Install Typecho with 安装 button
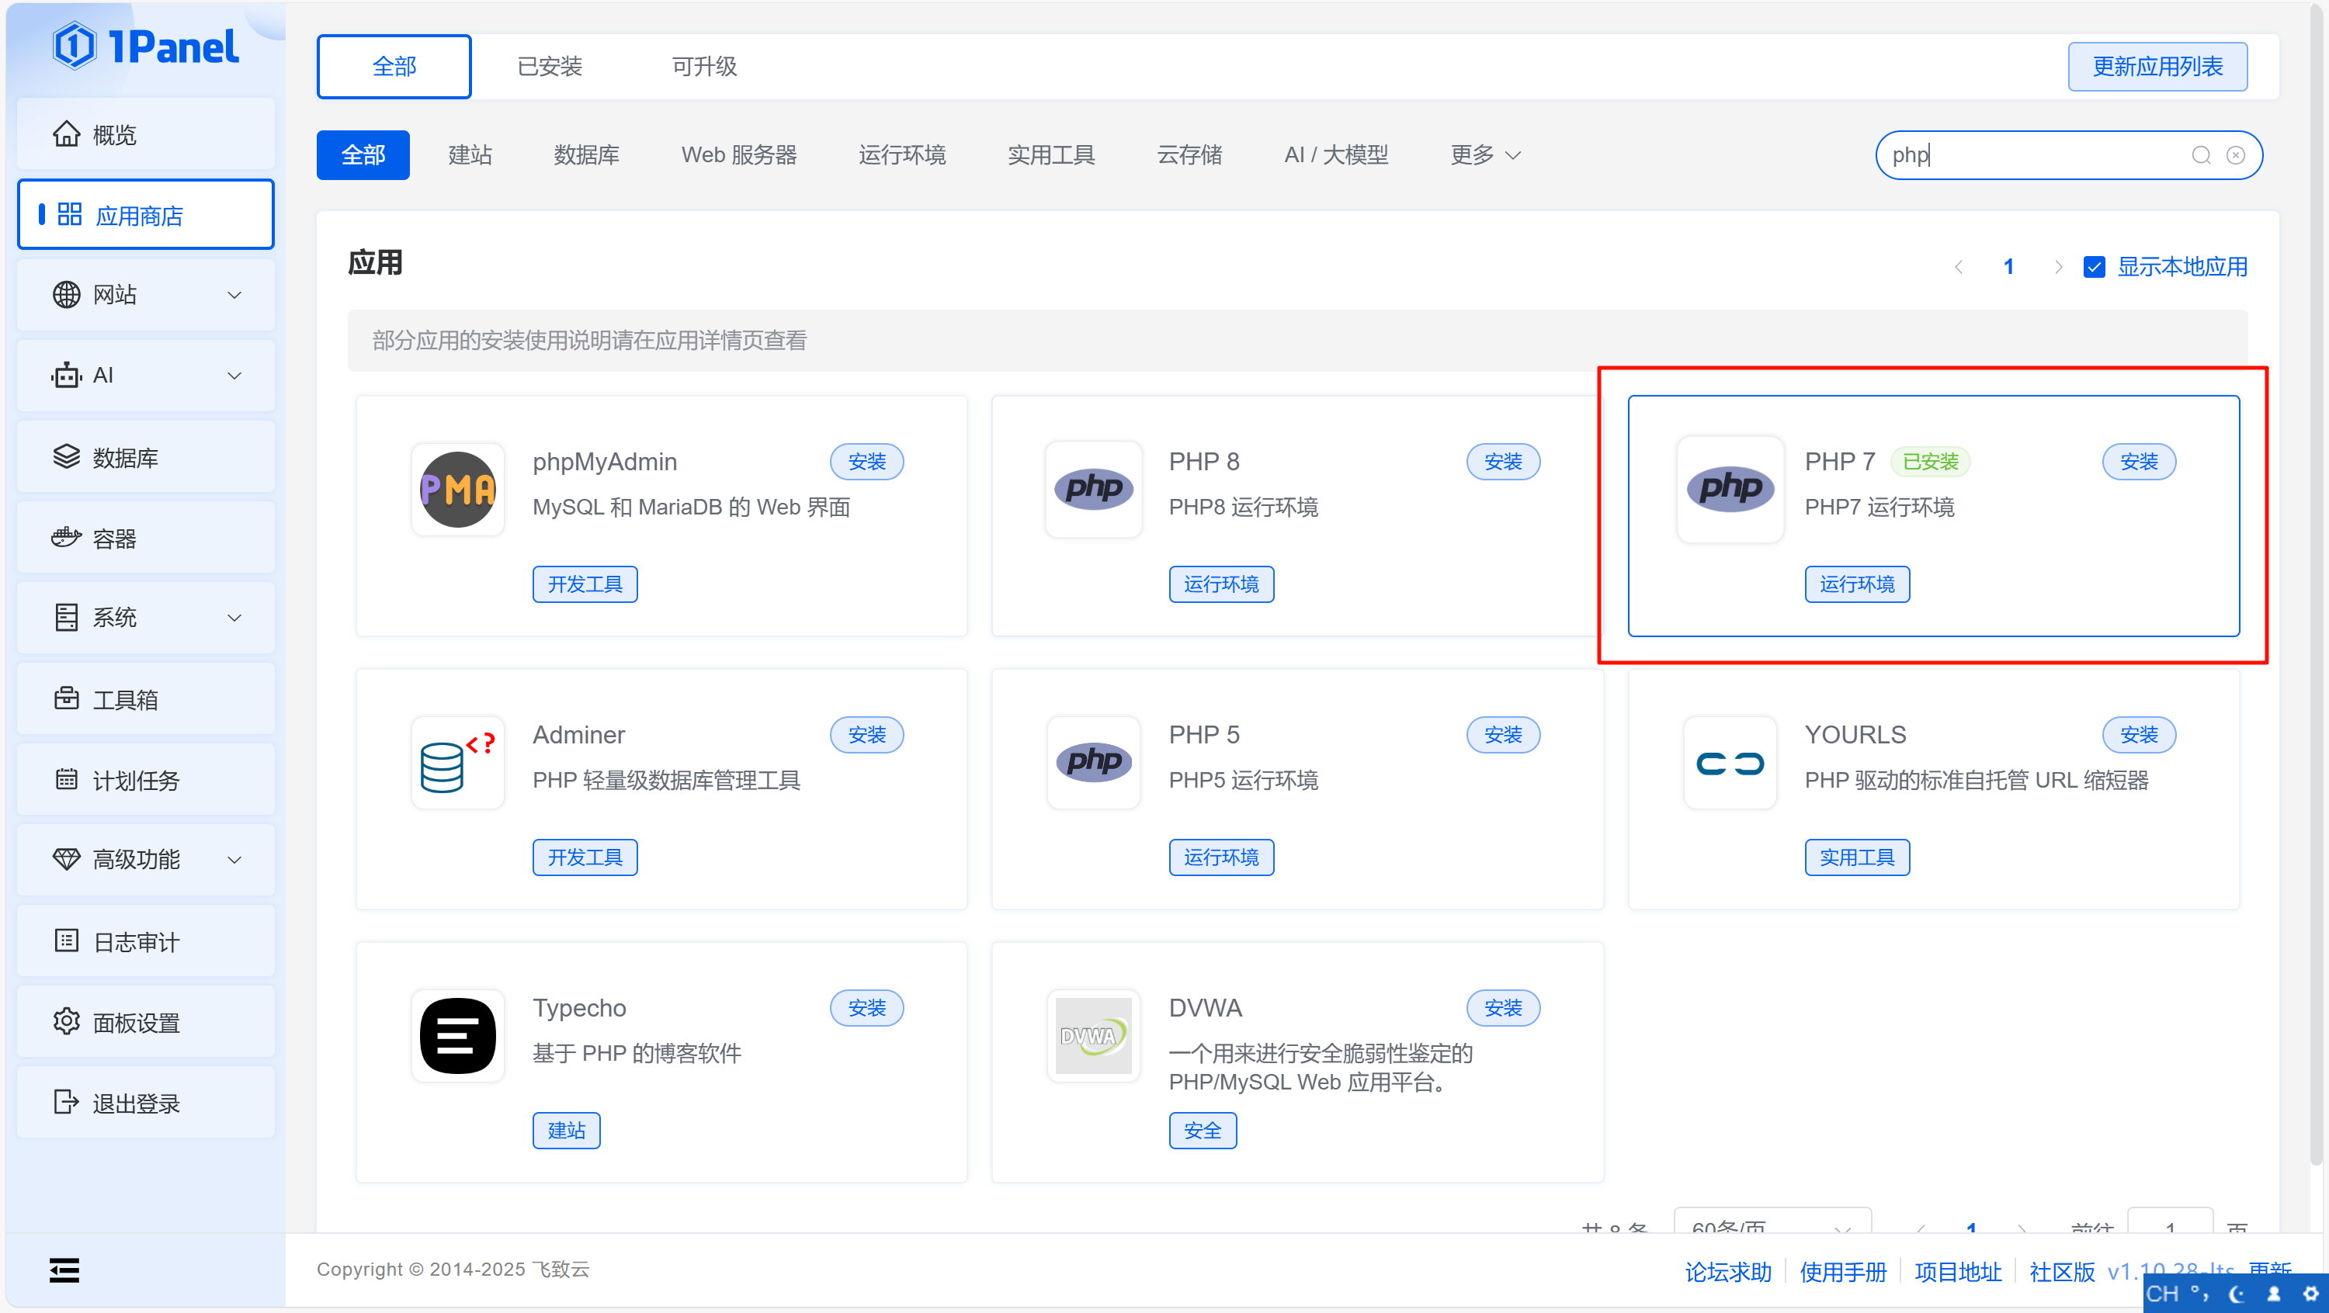Screen dimensions: 2329x1313 (x=867, y=1007)
